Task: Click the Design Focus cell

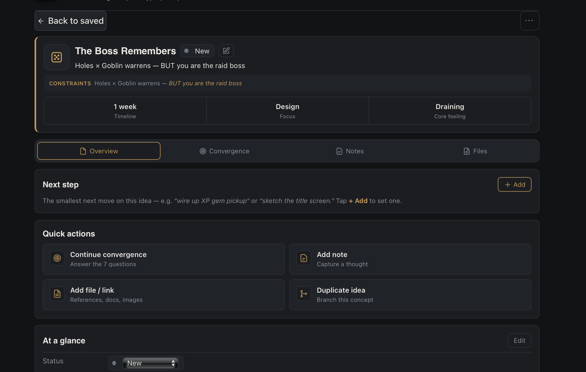Action: [x=287, y=111]
